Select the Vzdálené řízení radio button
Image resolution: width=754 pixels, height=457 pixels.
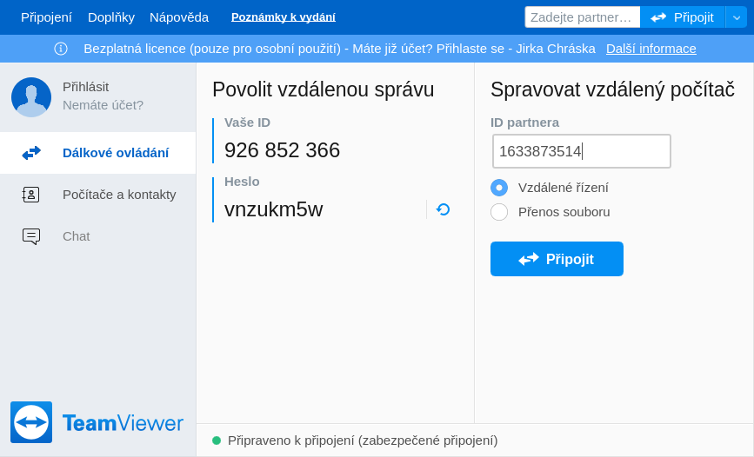[499, 188]
